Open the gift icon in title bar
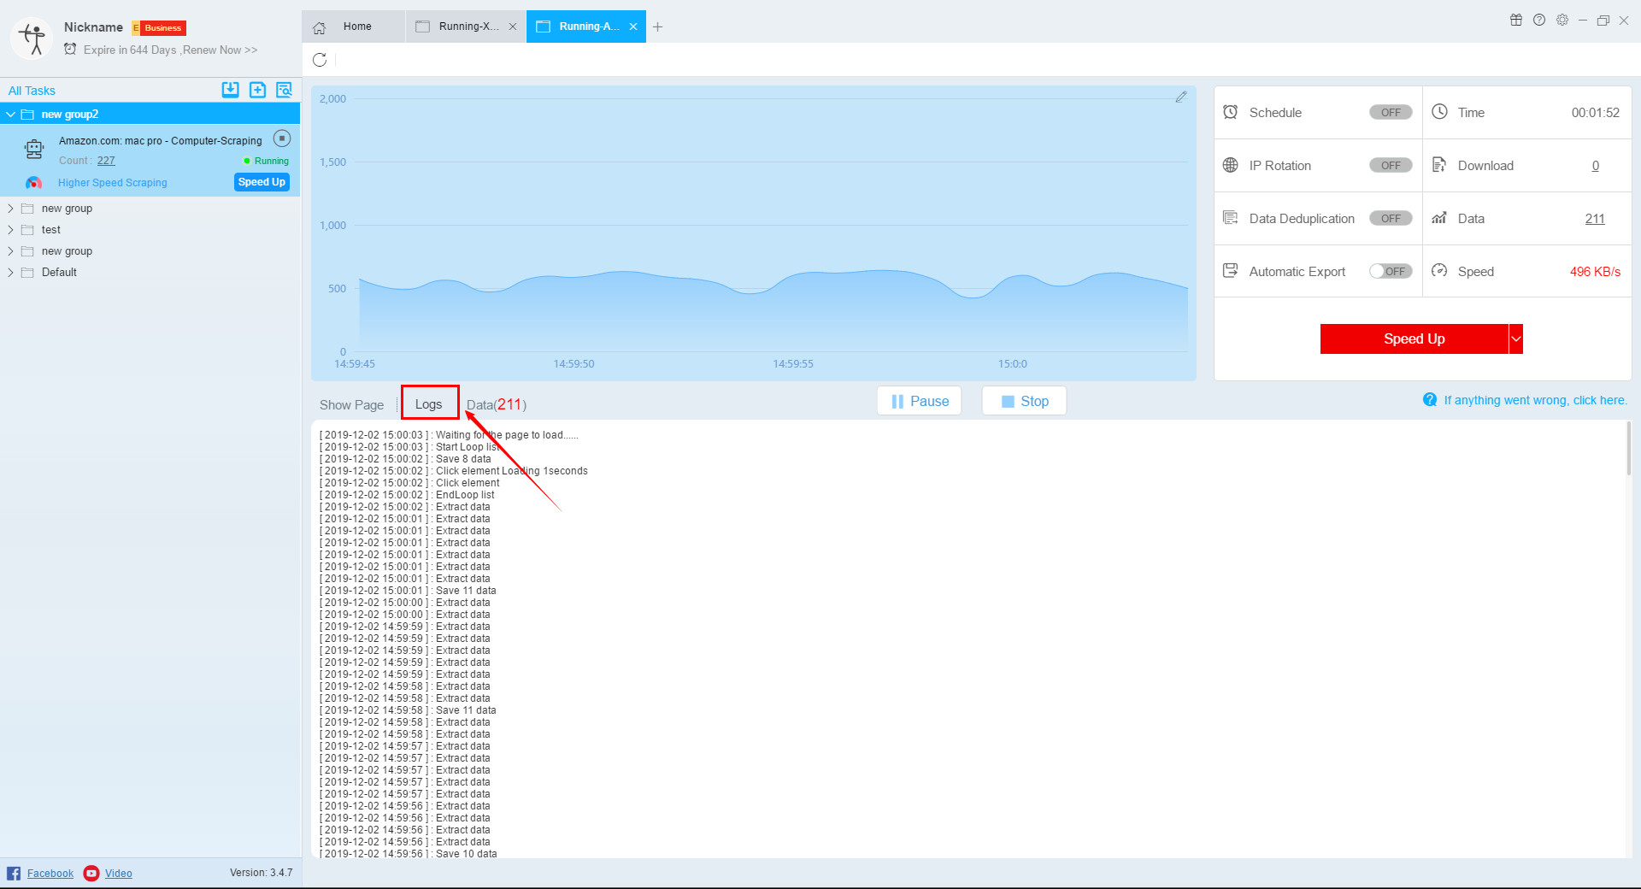 [1516, 20]
